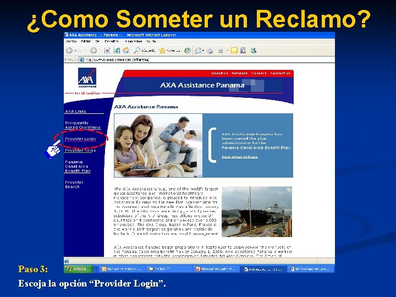
Task: Click the Edit page toolbar icon
Action: pyautogui.click(x=221, y=51)
